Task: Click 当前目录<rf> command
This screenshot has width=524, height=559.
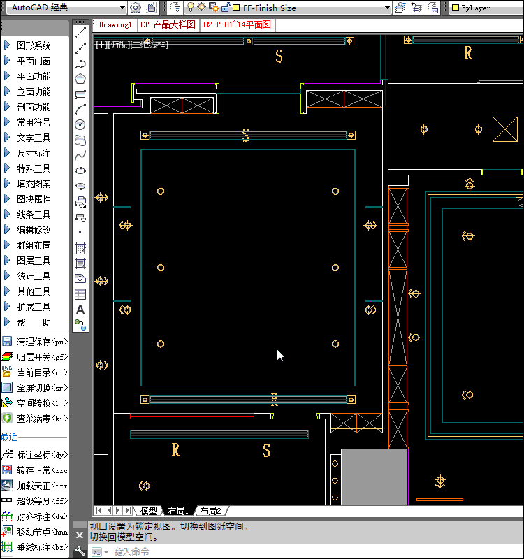Action: tap(34, 372)
